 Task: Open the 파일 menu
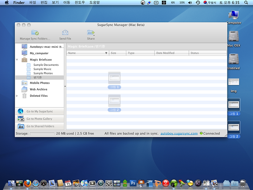[x=32, y=2]
